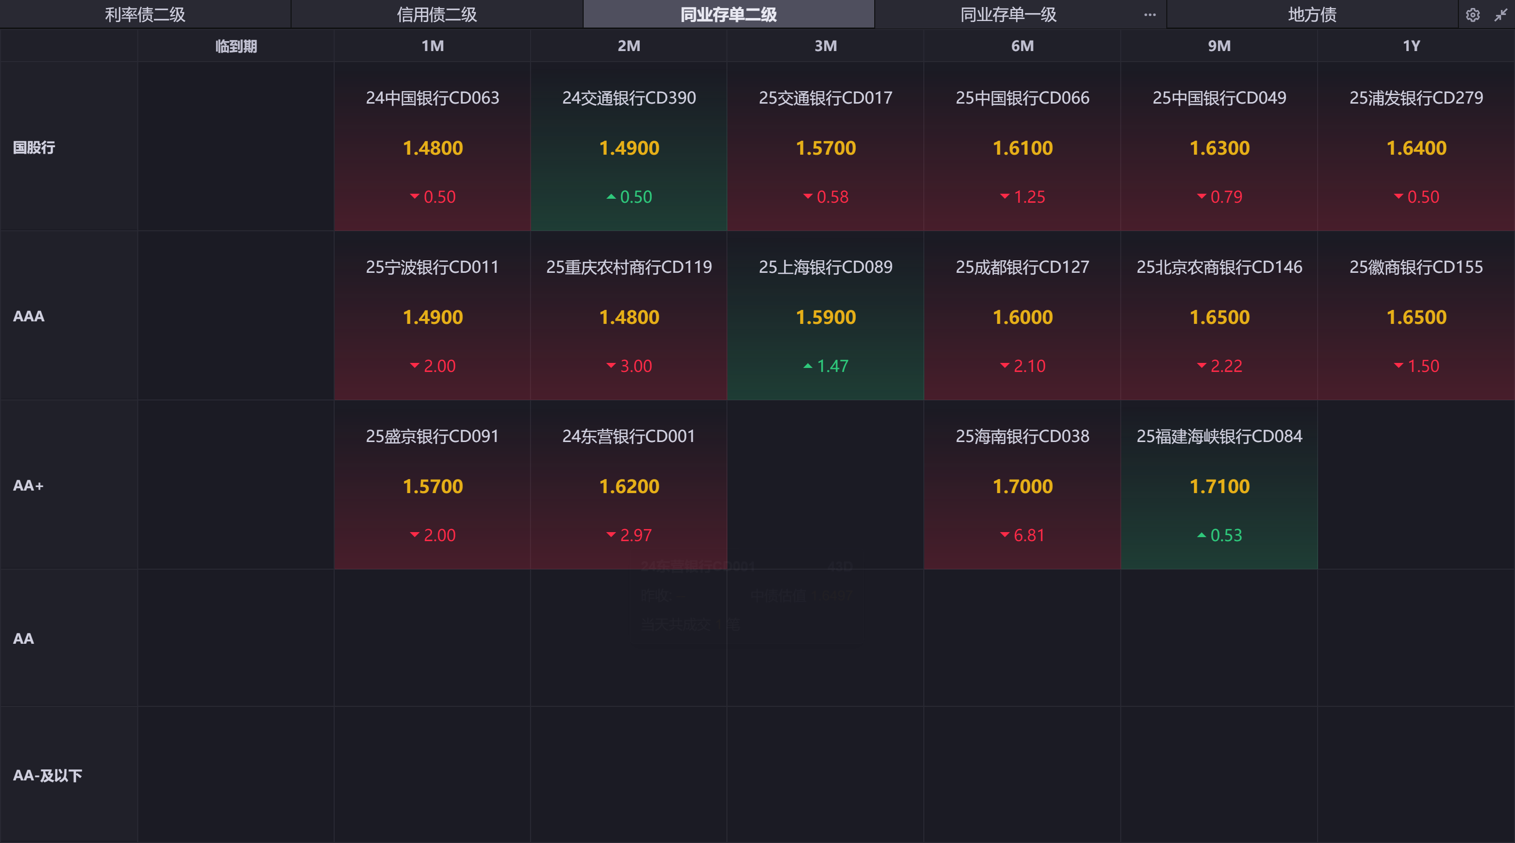Select the 地方债 tab

coord(1312,15)
